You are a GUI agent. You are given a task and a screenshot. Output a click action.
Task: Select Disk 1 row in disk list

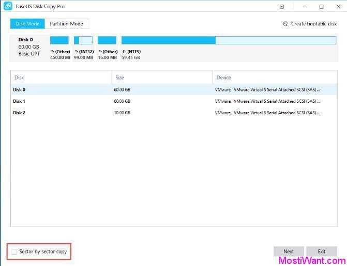coord(165,101)
